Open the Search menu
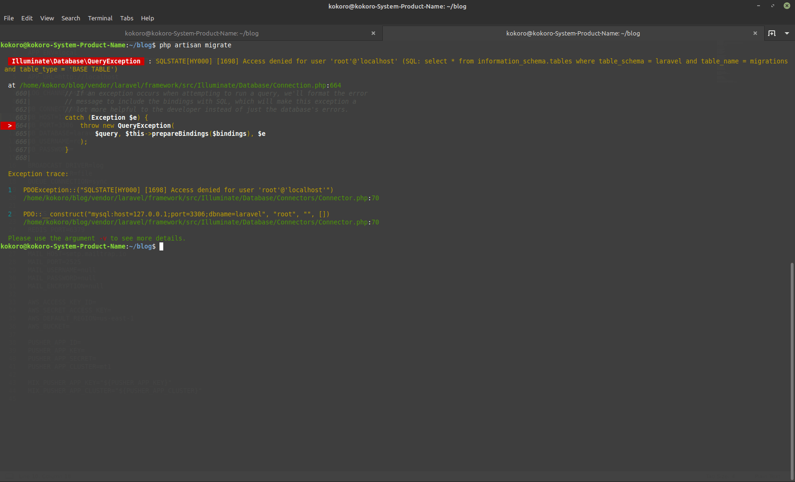This screenshot has width=795, height=482. [x=71, y=18]
